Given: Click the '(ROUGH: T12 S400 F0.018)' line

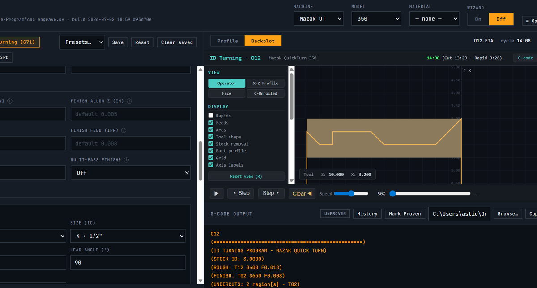Looking at the screenshot, I should pyautogui.click(x=246, y=267).
